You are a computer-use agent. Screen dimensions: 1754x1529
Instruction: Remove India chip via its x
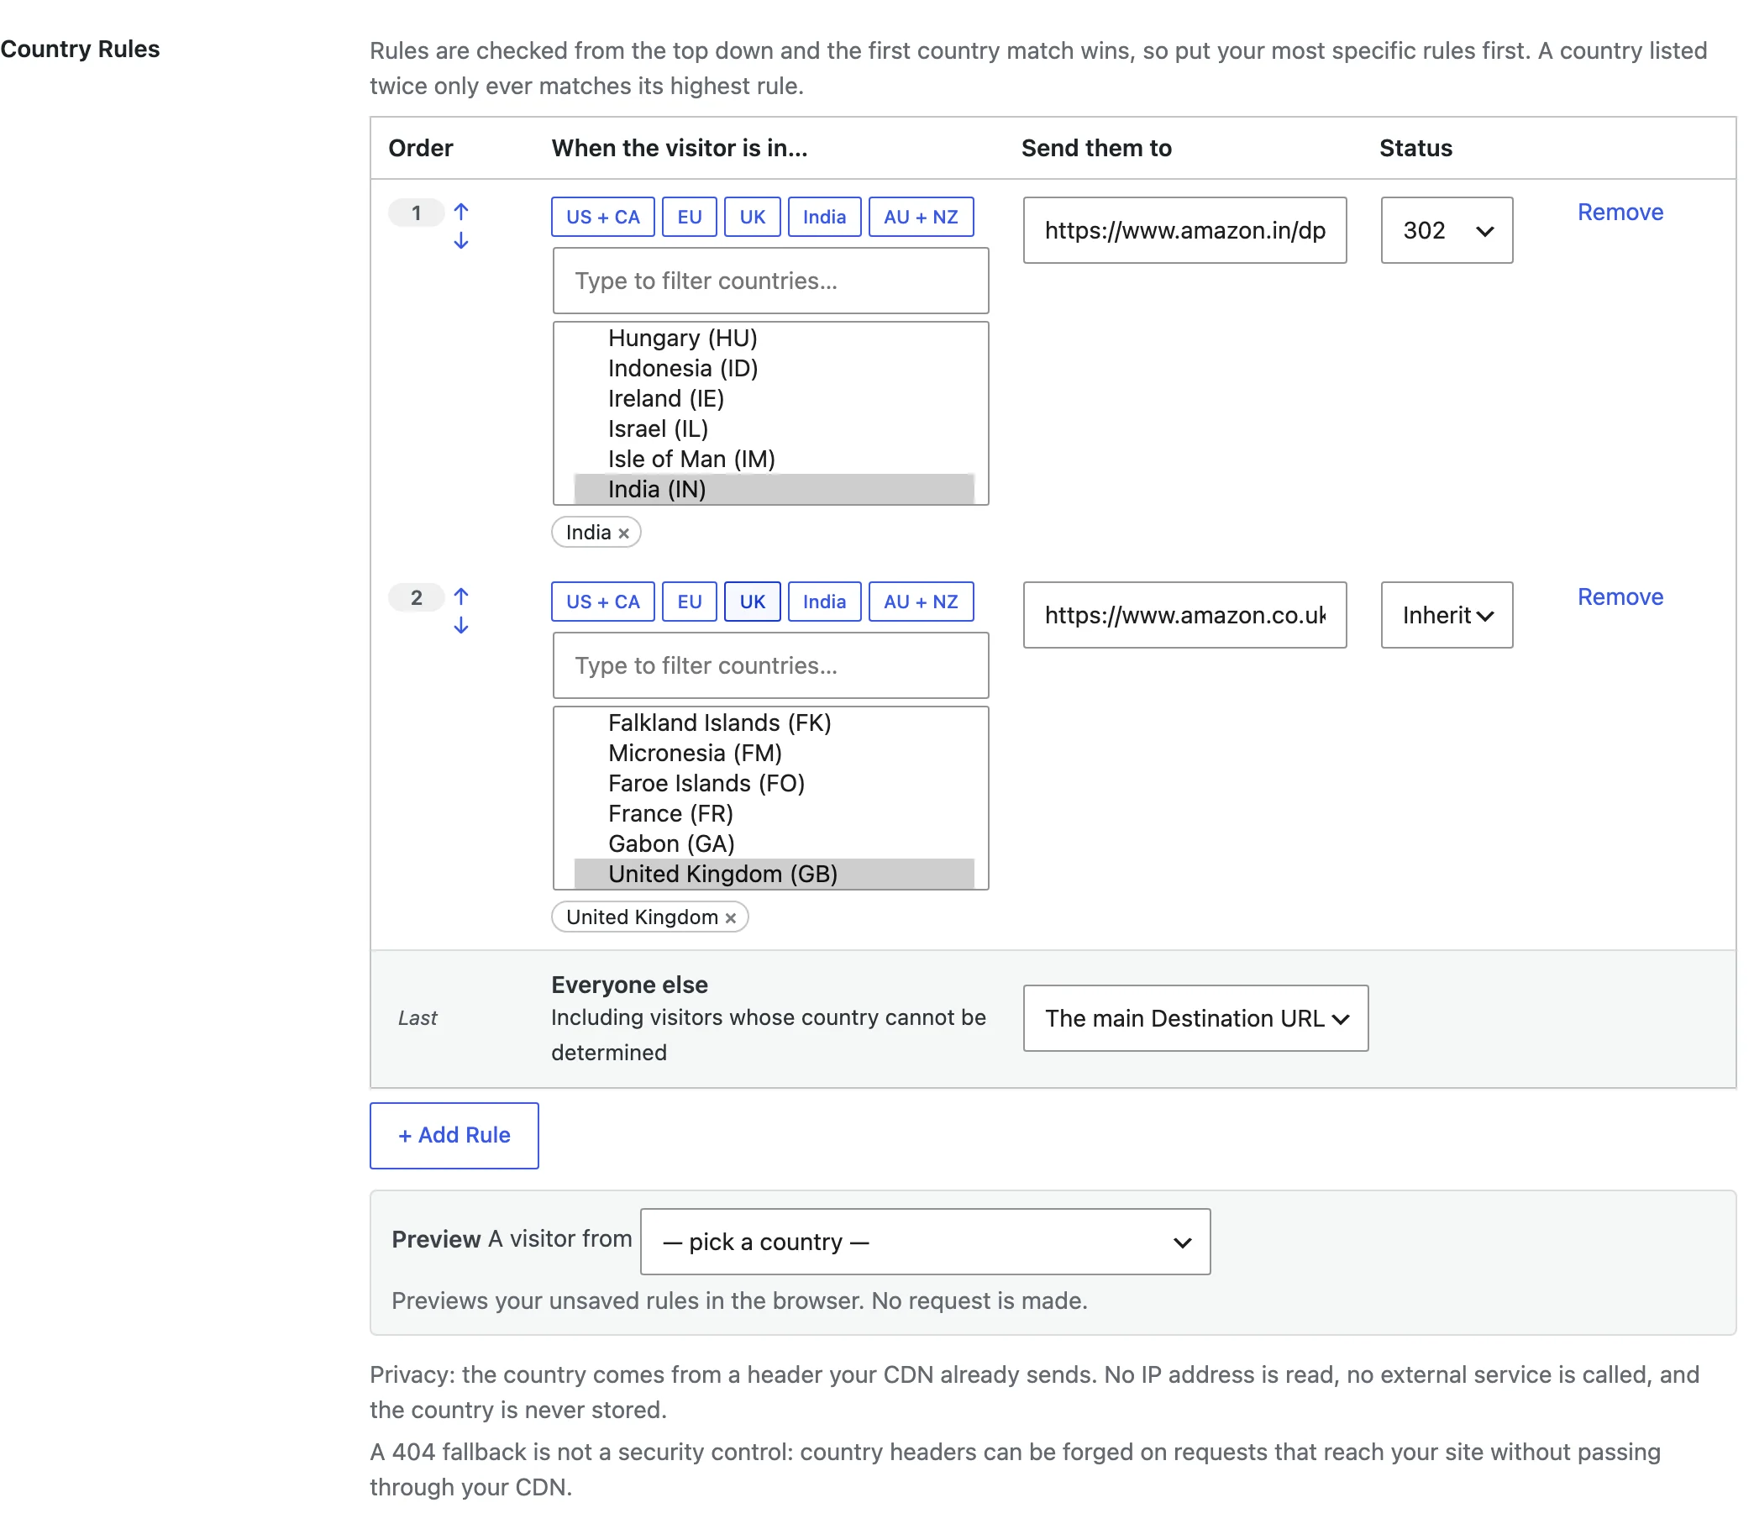pyautogui.click(x=623, y=533)
